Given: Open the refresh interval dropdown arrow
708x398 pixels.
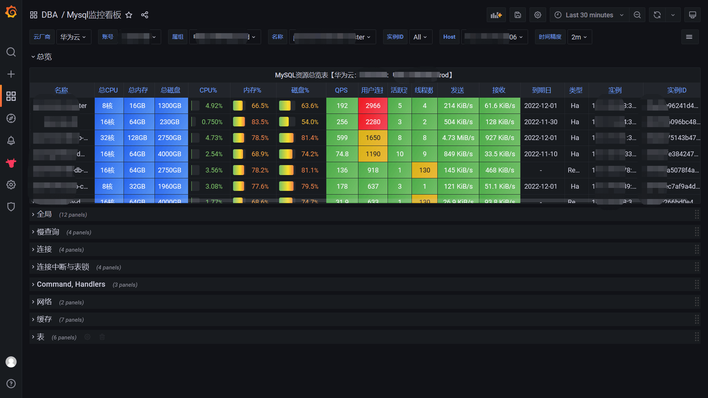Looking at the screenshot, I should tap(673, 15).
